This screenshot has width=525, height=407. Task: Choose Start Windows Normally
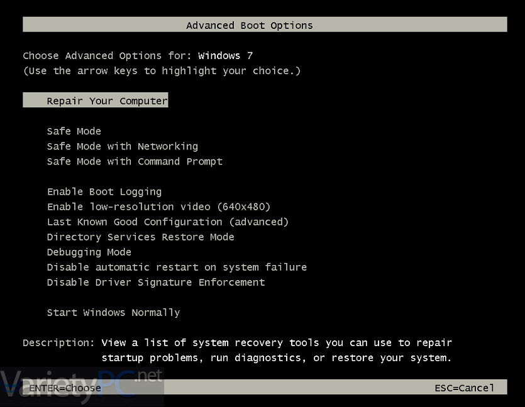click(114, 312)
